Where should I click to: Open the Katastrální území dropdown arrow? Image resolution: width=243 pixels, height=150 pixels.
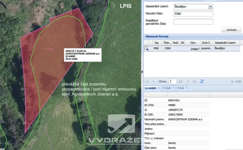[211, 6]
